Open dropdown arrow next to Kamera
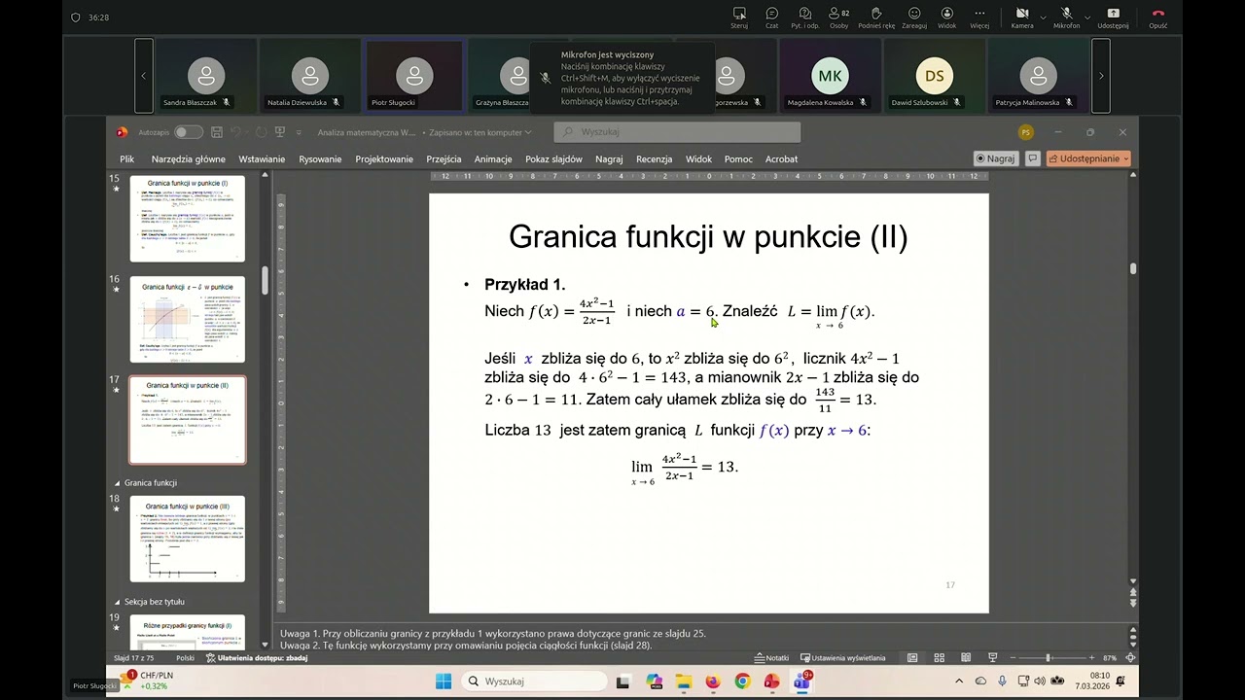Viewport: 1245px width, 700px height. pos(1043,17)
